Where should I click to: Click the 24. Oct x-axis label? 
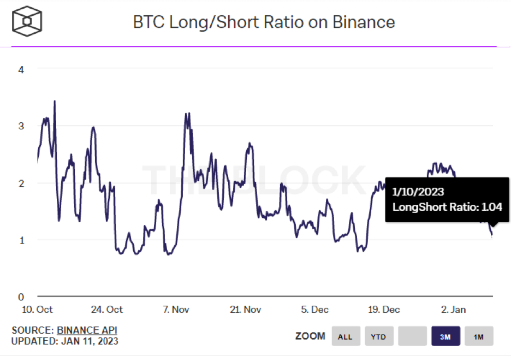point(107,310)
